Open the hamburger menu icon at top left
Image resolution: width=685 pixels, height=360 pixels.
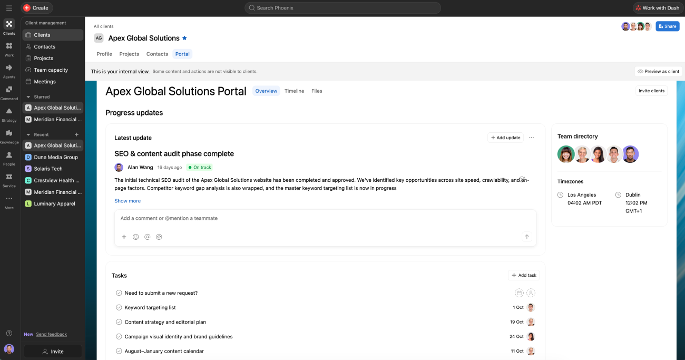pyautogui.click(x=9, y=8)
